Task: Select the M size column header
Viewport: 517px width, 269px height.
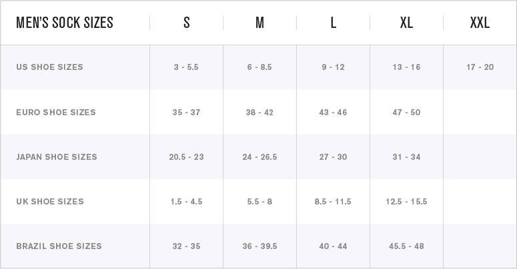Action: click(260, 23)
